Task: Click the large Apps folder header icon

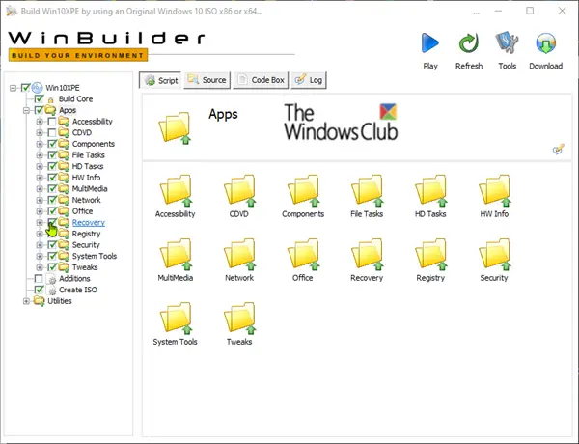Action: 175,127
